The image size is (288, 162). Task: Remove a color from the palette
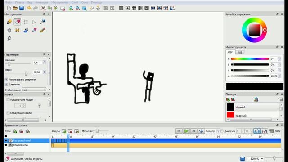click(233, 99)
